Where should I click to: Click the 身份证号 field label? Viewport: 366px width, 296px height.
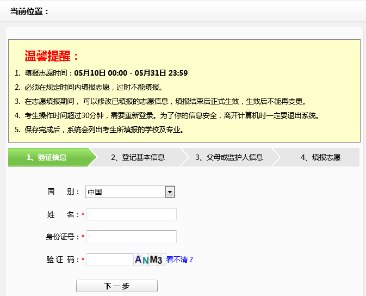pyautogui.click(x=63, y=237)
